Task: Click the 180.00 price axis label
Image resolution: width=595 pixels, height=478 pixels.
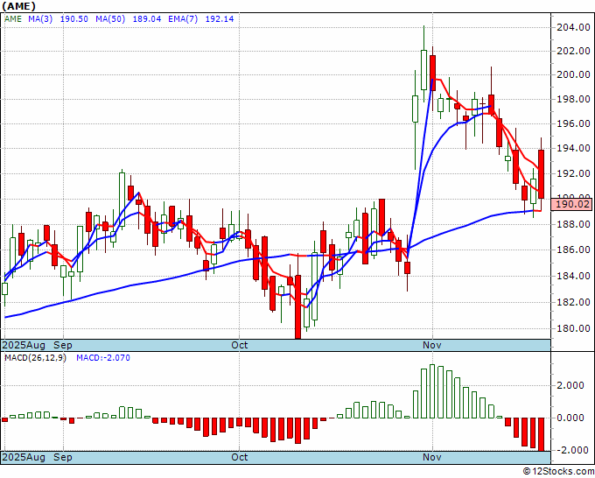Action: click(573, 328)
